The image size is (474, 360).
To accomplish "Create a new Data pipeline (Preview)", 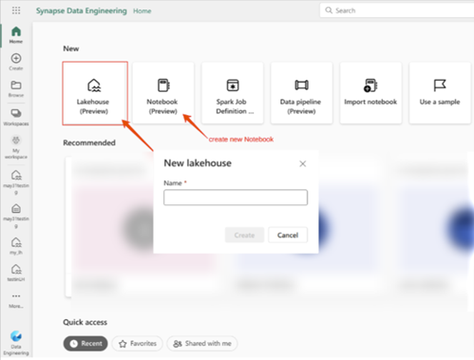I will (x=301, y=92).
